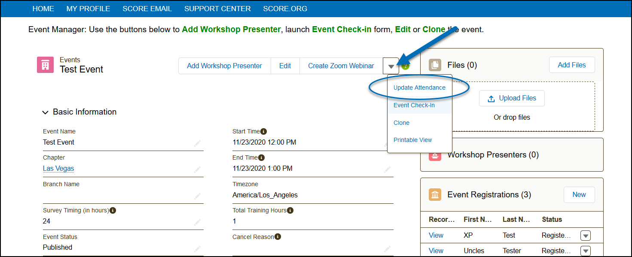632x257 pixels.
Task: Collapse the Basic Information section
Action: tap(45, 112)
